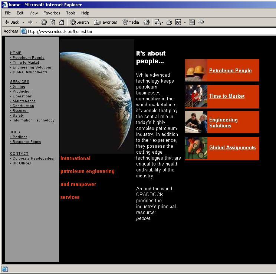276x274 pixels.
Task: Click the Refresh page icon
Action: (x=52, y=22)
